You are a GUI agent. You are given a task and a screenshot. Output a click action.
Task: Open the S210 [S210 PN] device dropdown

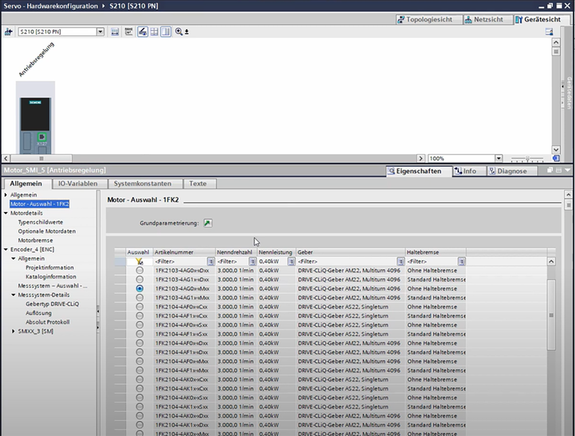[100, 32]
